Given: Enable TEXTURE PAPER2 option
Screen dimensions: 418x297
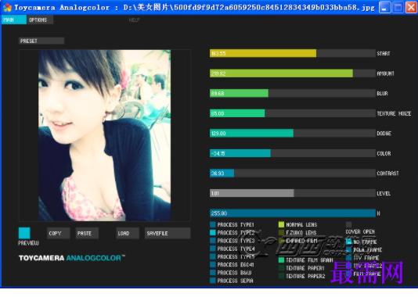Looking at the screenshot, I should coord(302,276).
